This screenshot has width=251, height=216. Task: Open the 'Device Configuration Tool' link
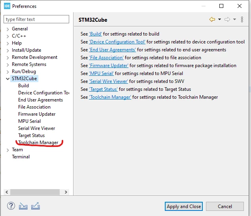pos(117,42)
